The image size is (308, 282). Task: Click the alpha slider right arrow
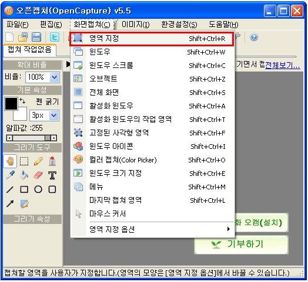pos(54,138)
